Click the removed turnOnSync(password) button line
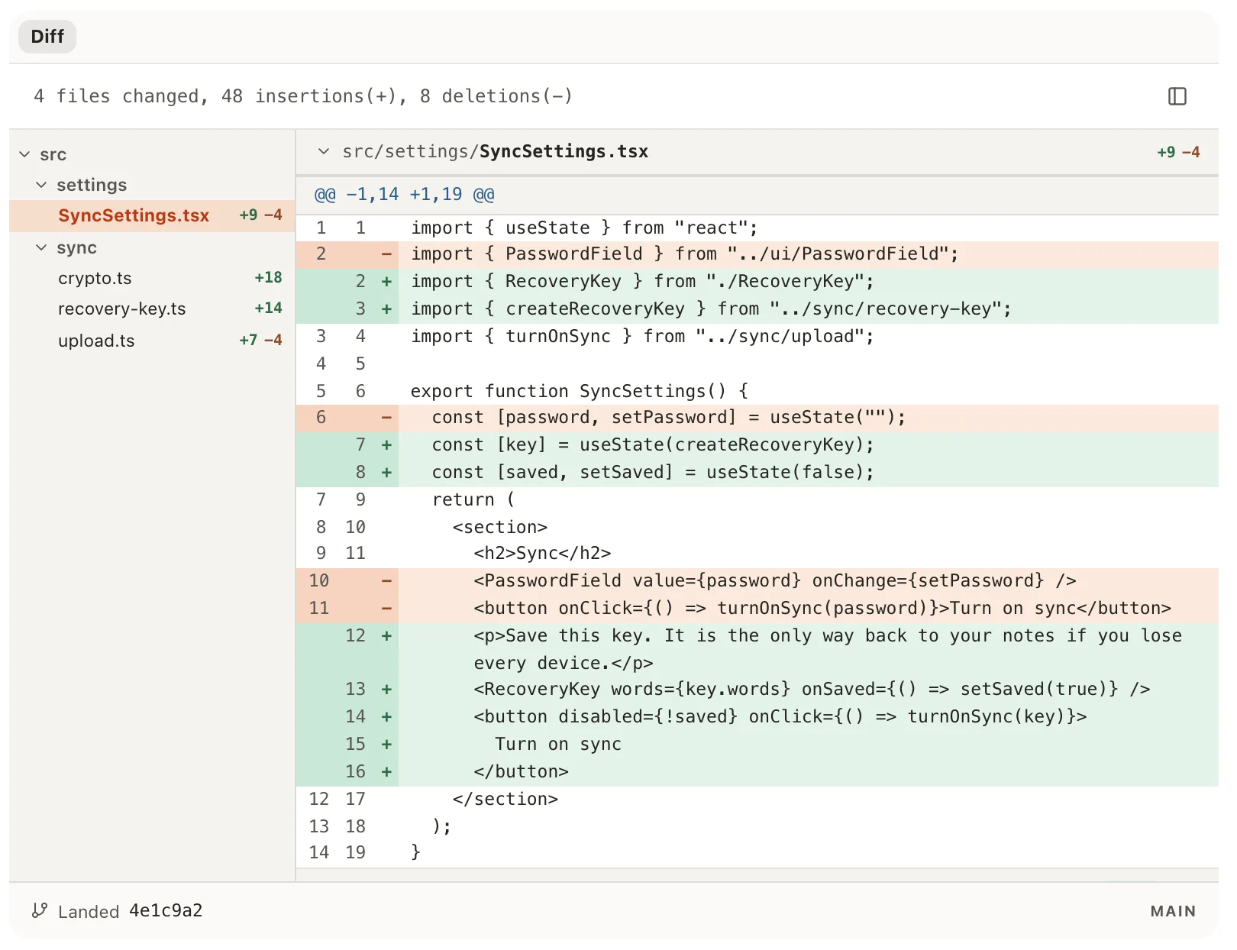This screenshot has width=1237, height=950. tap(757, 608)
